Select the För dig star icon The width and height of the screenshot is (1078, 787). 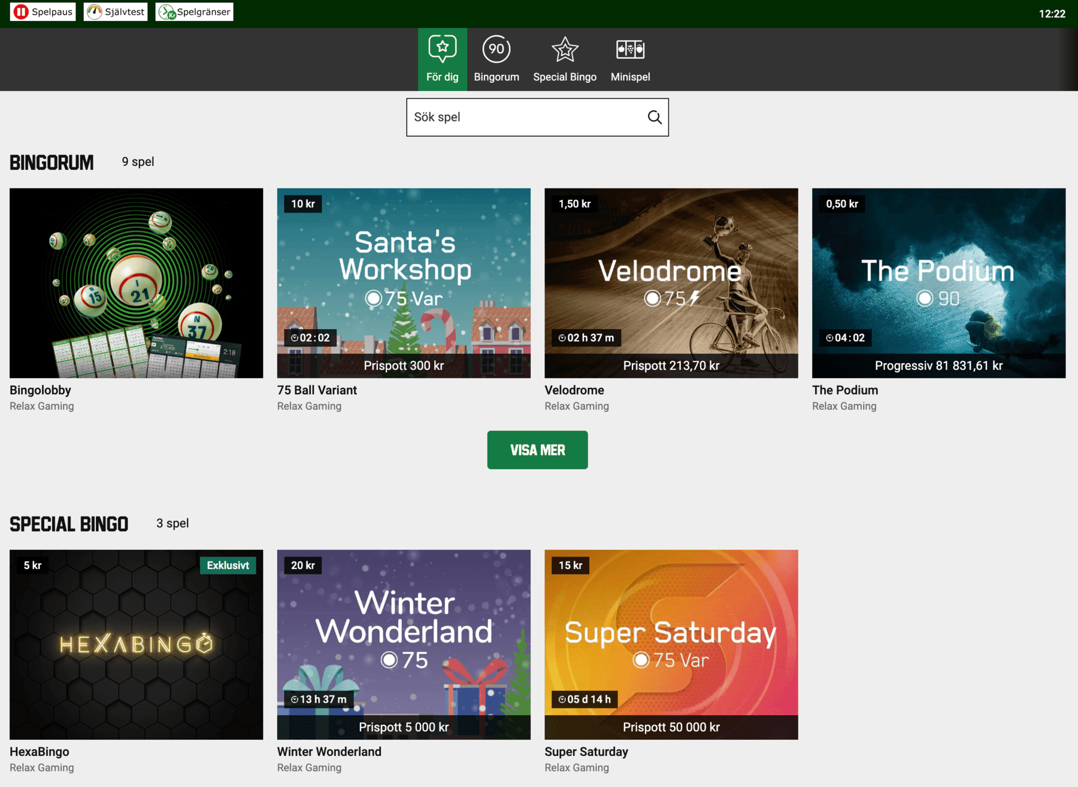[442, 50]
